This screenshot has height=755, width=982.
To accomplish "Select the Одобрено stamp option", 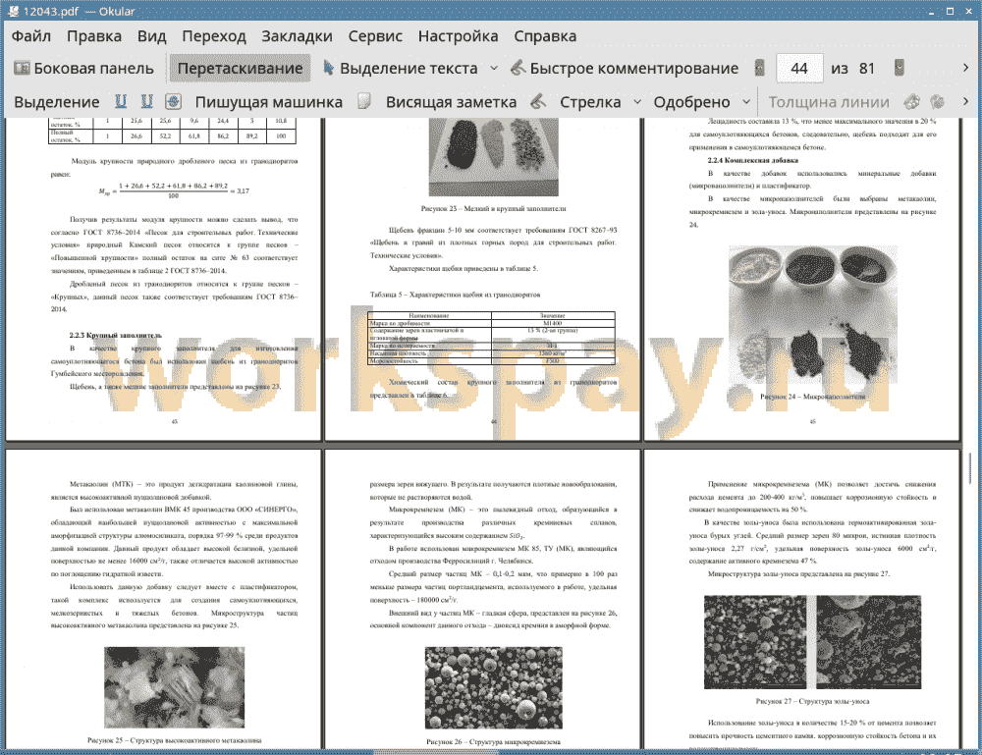I will click(x=691, y=102).
